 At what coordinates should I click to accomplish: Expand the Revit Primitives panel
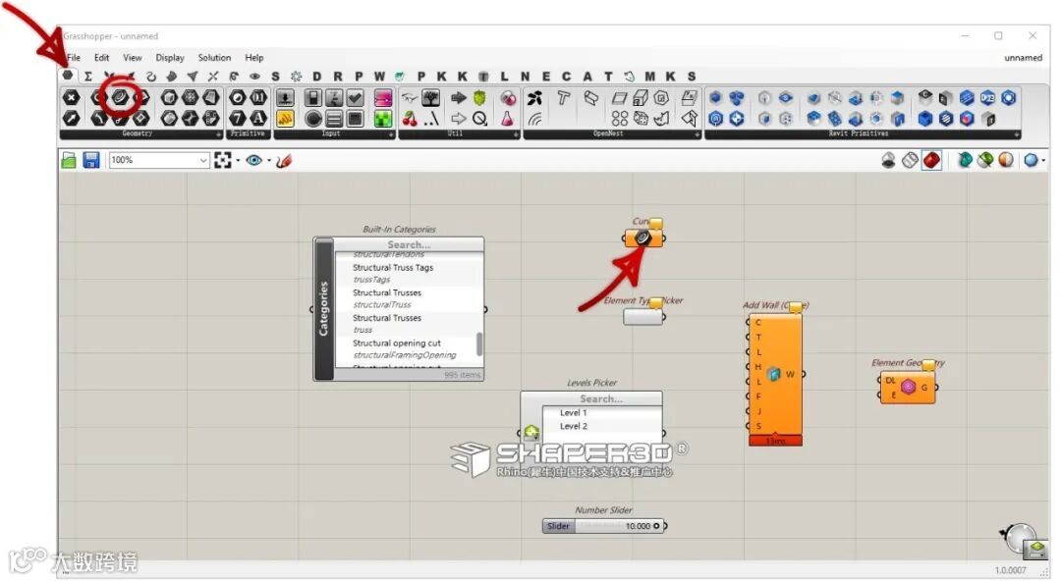point(1017,134)
